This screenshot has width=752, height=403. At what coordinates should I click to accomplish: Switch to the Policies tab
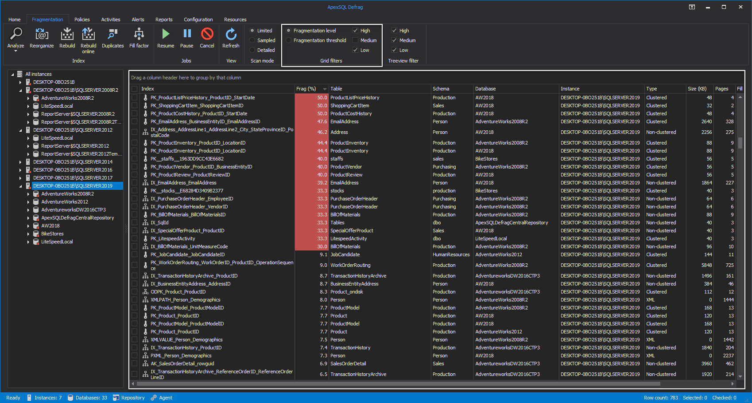(82, 20)
